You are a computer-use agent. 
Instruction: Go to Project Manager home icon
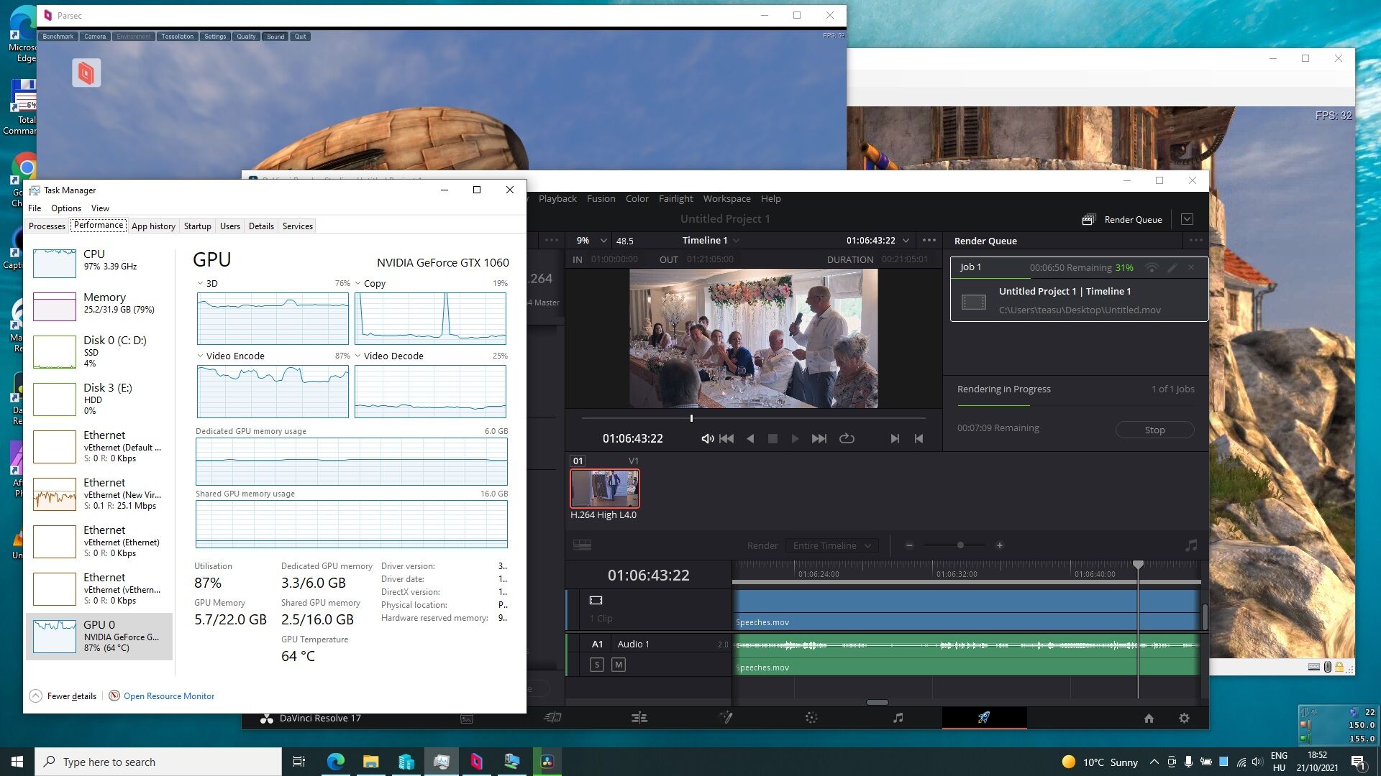(1149, 718)
